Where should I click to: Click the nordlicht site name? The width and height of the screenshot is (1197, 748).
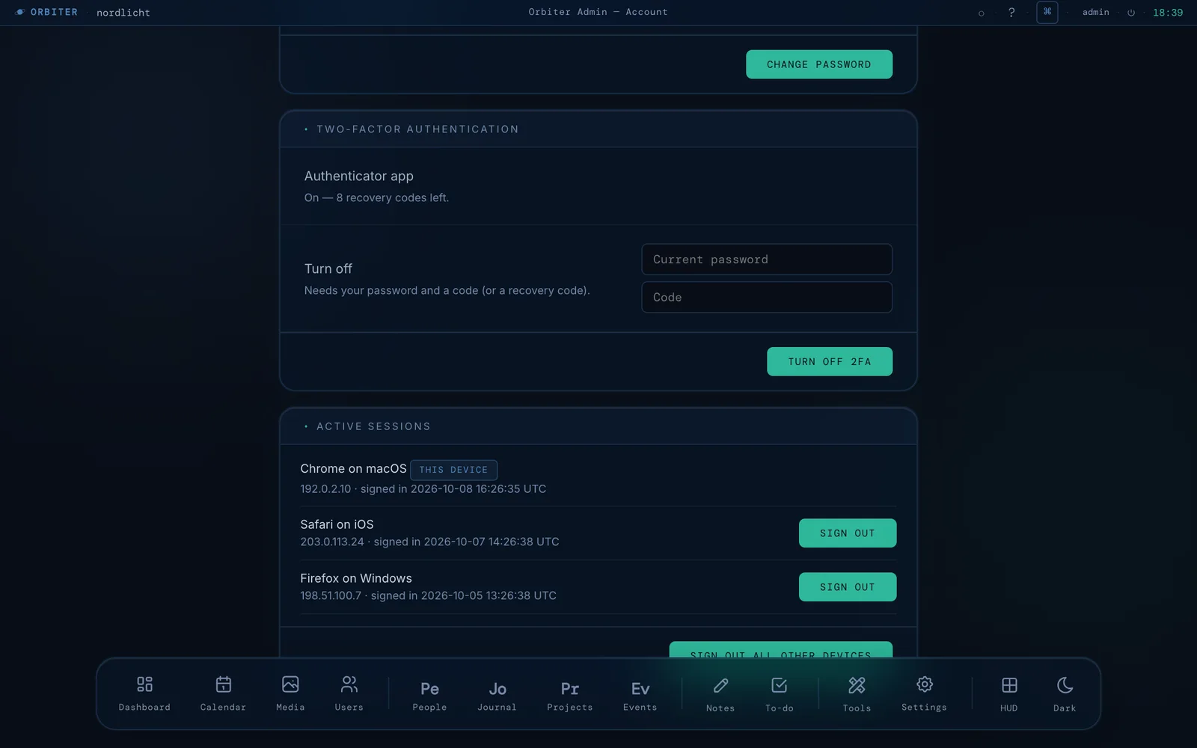pos(123,13)
